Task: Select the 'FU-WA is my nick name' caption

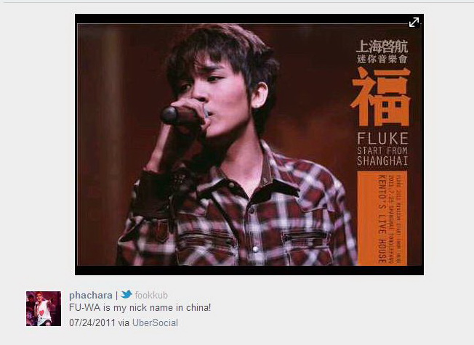Action: (140, 308)
